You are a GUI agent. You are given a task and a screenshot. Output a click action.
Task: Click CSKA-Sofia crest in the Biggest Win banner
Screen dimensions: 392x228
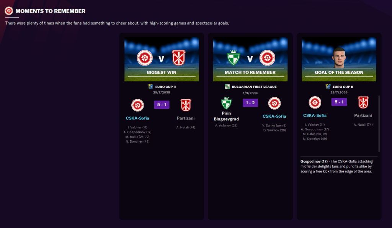click(145, 58)
